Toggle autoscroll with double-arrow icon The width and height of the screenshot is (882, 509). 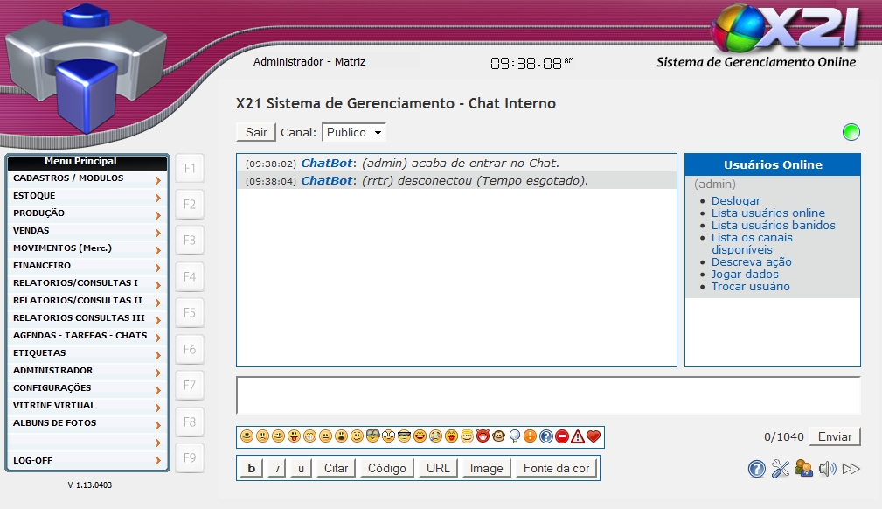(851, 469)
